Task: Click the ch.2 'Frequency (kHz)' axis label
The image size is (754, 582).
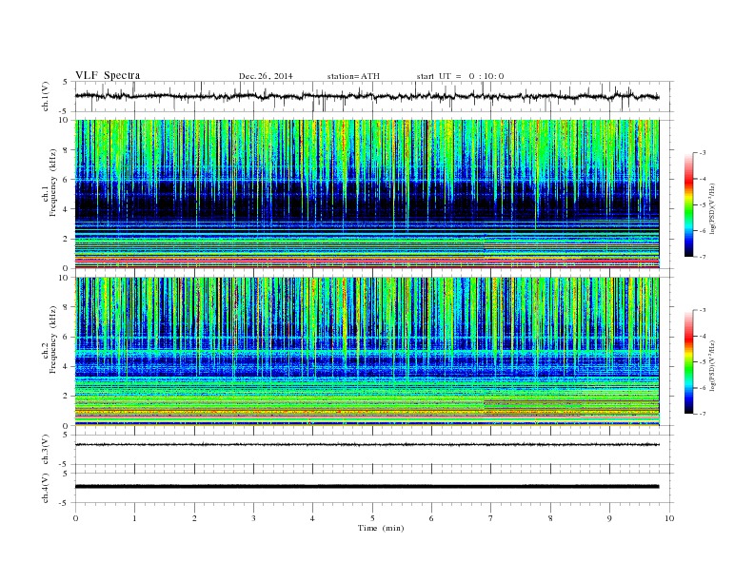Action: (53, 339)
